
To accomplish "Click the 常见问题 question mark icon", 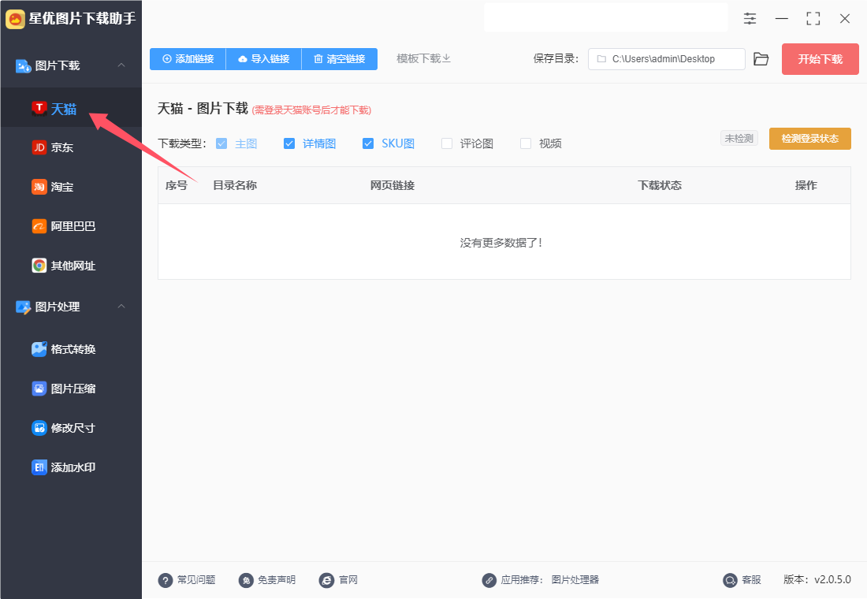I will tap(166, 580).
